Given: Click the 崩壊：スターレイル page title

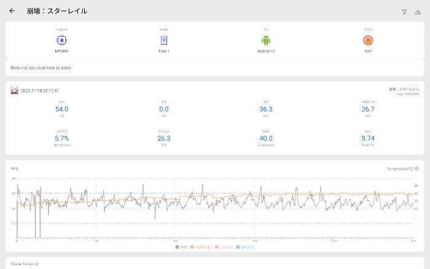Looking at the screenshot, I should pyautogui.click(x=57, y=11).
